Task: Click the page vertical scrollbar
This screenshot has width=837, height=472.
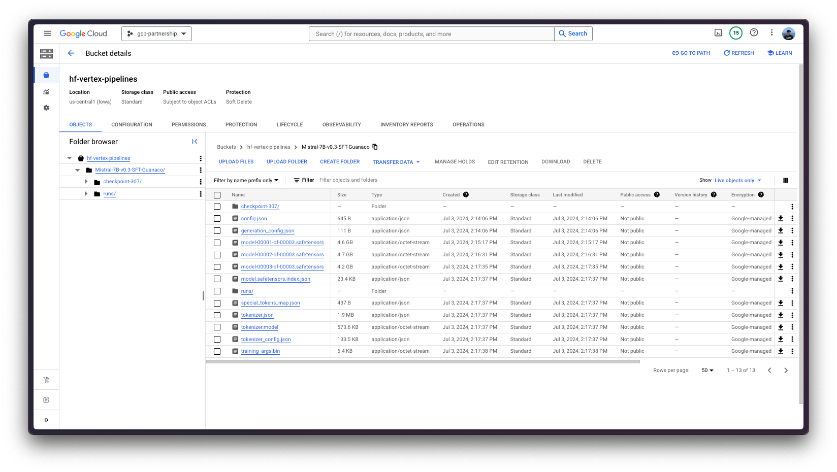Action: coord(801,233)
